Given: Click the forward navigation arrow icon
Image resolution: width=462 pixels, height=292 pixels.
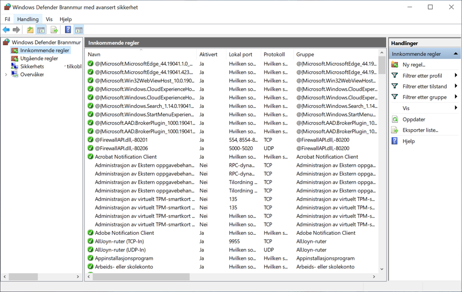Looking at the screenshot, I should pos(17,30).
